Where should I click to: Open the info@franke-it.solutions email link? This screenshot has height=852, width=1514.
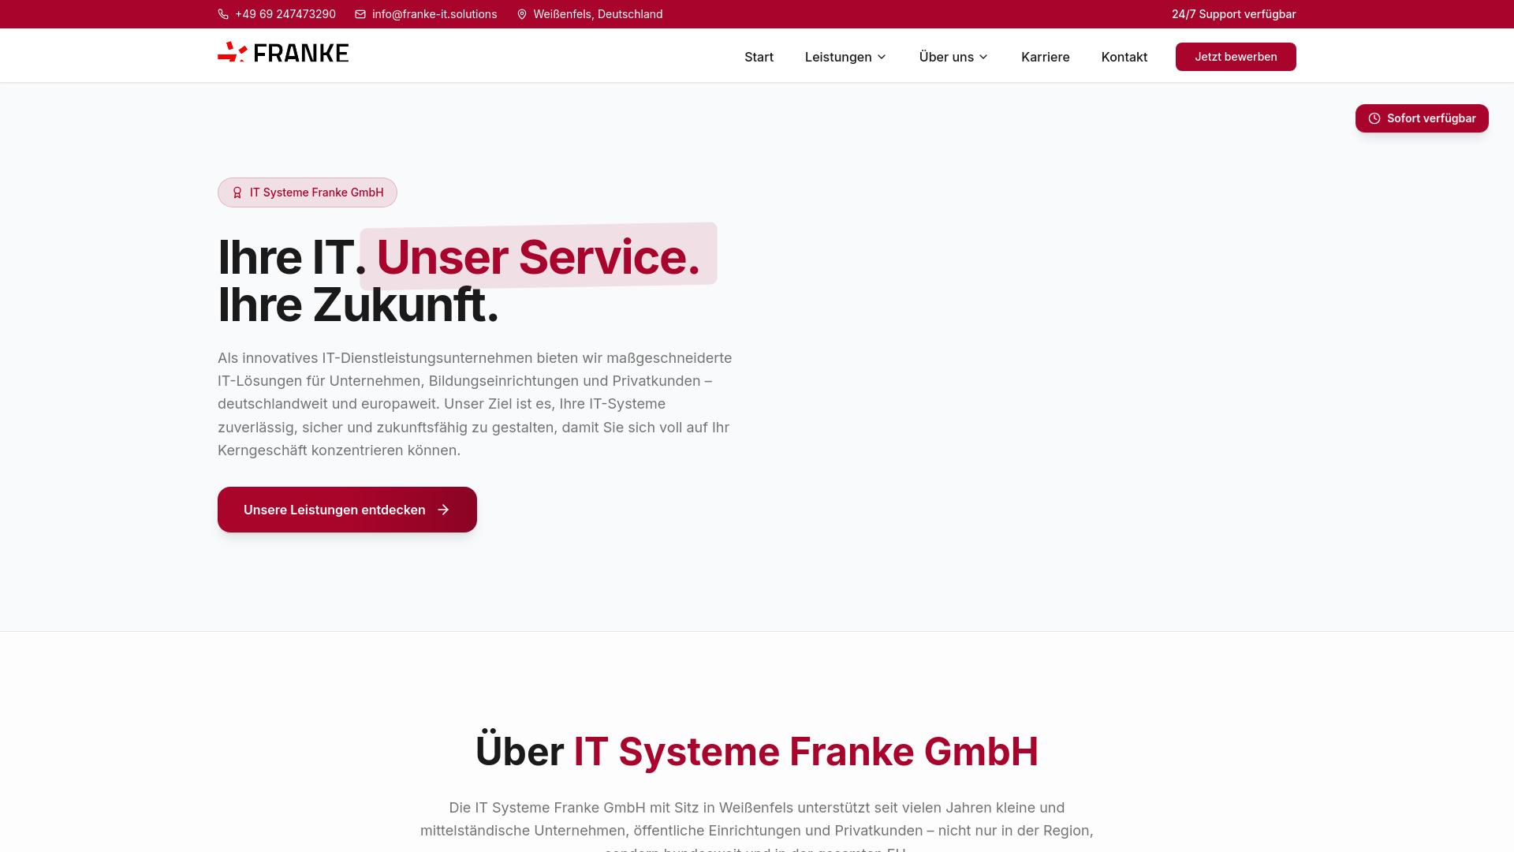click(434, 14)
